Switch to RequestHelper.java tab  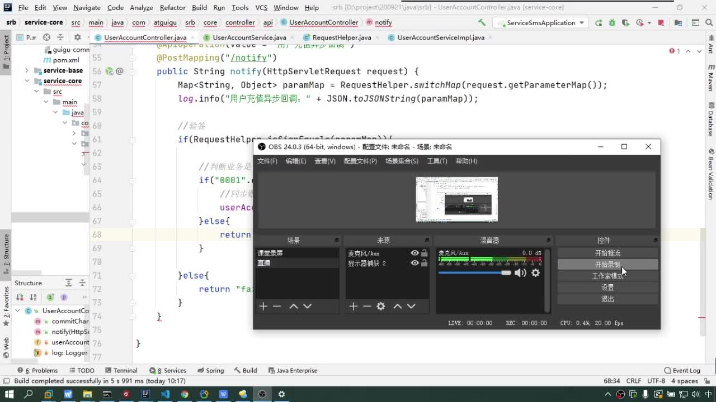point(342,37)
